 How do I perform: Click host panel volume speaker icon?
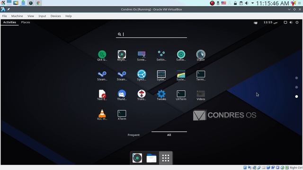point(247,3)
